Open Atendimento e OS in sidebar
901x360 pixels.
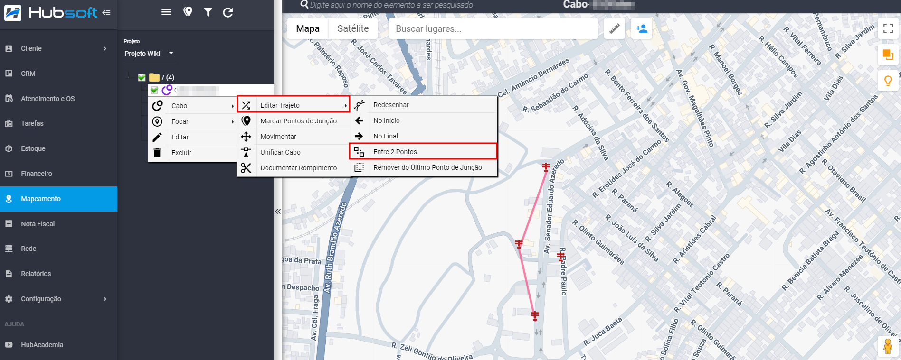(58, 99)
